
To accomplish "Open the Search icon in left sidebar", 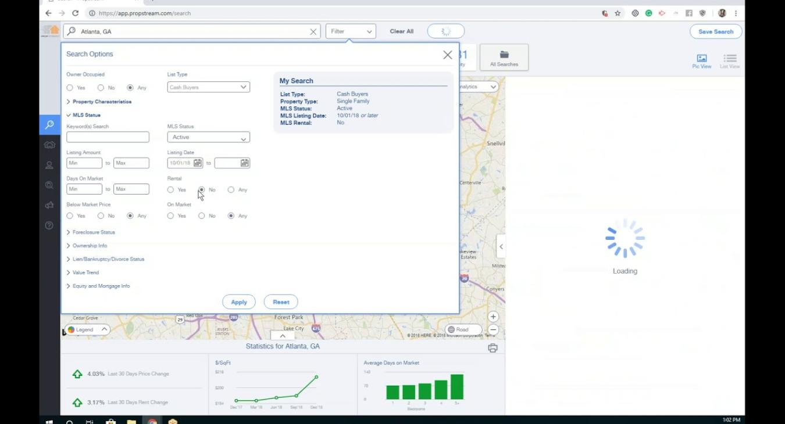I will pos(49,124).
